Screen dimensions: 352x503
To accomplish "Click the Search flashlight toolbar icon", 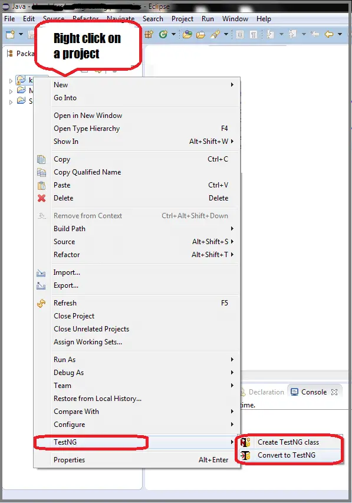I will click(x=215, y=34).
